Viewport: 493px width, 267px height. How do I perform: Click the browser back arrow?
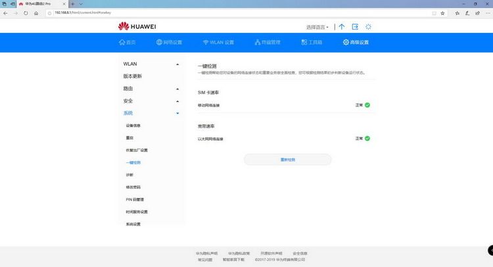point(5,13)
